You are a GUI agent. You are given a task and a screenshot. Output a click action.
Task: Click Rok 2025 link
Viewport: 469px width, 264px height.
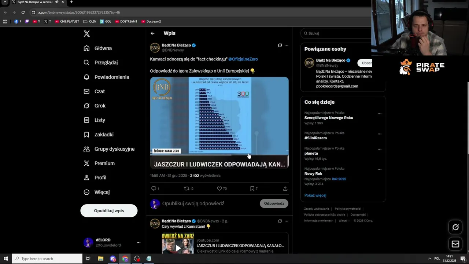(339, 179)
